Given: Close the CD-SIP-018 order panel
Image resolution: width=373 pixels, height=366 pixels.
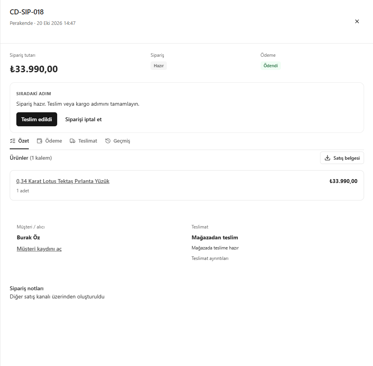Looking at the screenshot, I should (x=357, y=21).
